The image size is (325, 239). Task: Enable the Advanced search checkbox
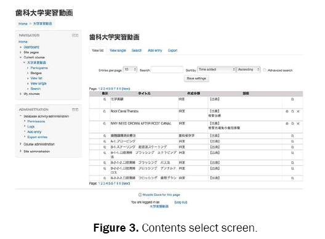[265, 70]
